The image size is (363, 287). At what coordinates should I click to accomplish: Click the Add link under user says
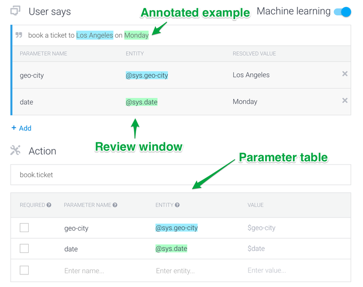21,128
